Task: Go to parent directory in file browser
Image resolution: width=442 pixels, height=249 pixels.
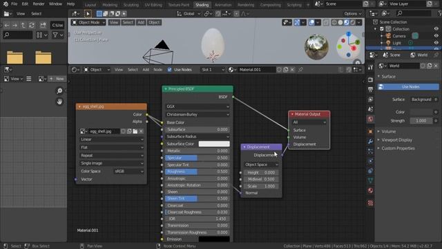Action: click(23, 25)
